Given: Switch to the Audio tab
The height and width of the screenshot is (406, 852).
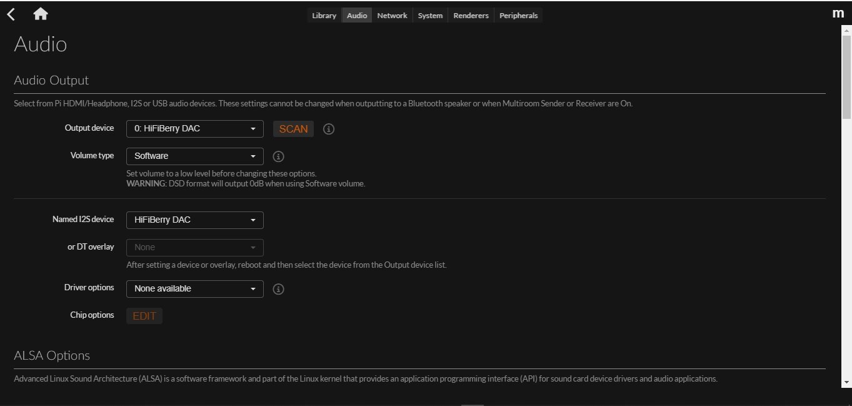Looking at the screenshot, I should click(357, 16).
